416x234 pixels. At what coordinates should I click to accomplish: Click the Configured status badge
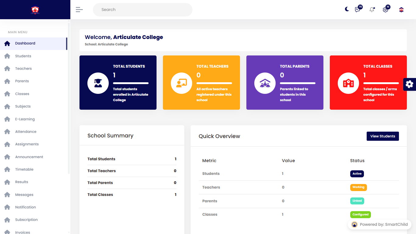tap(361, 214)
